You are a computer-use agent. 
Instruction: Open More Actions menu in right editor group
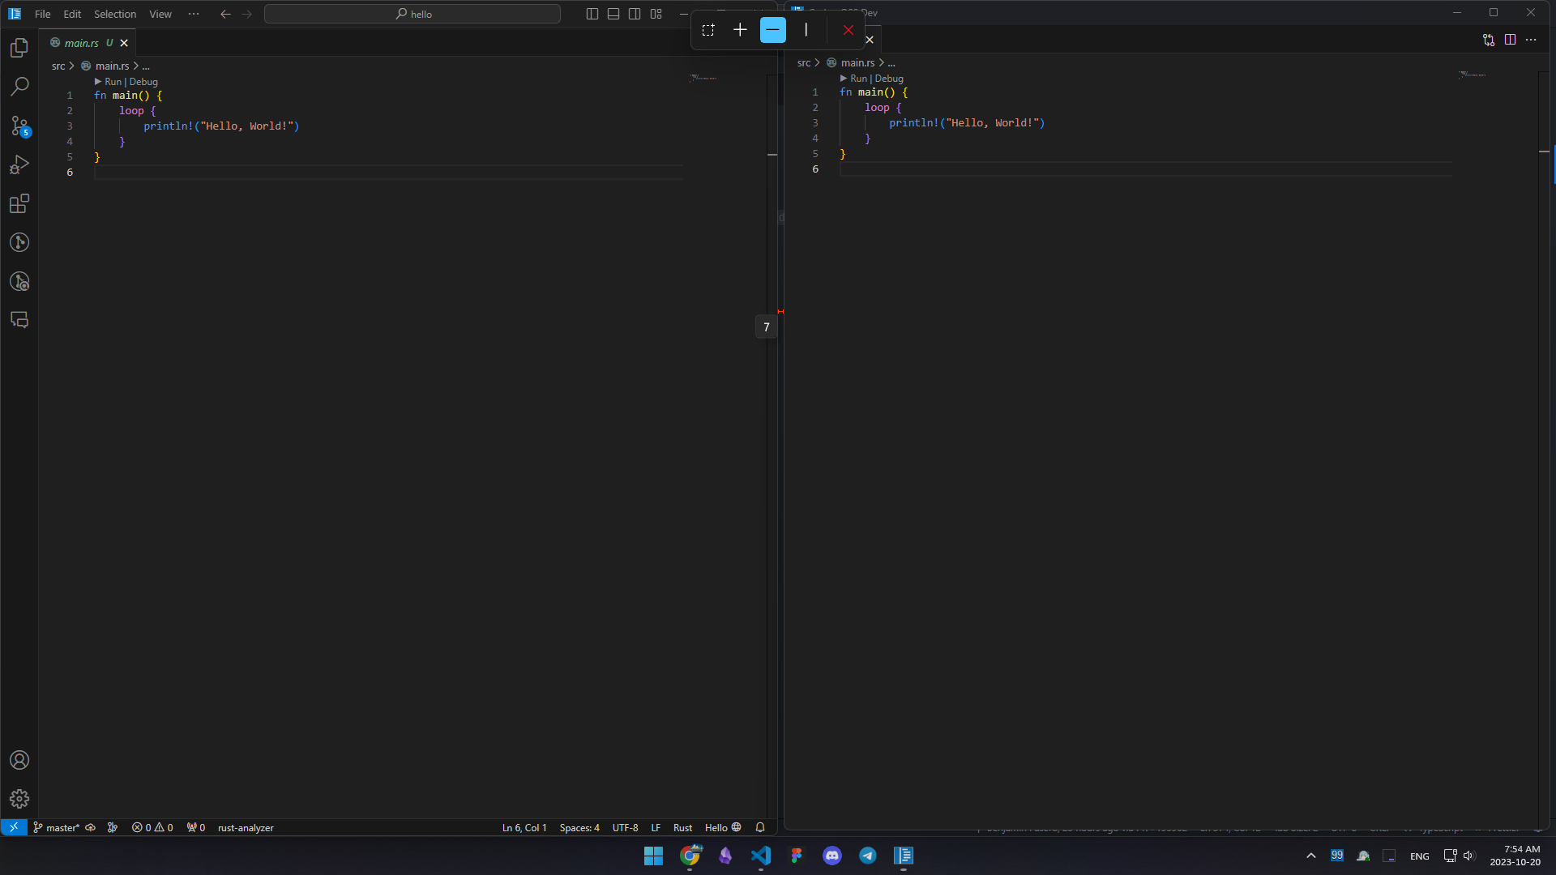click(1532, 39)
